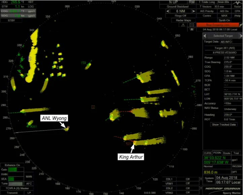Image resolution: width=244 pixels, height=195 pixels.
Task: Switch to the Route tab
Action: pos(226,153)
